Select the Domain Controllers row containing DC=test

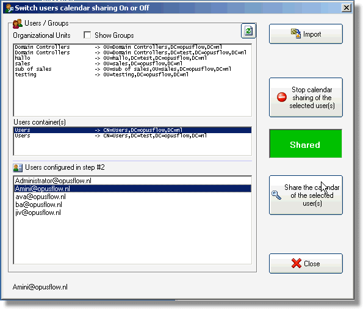[x=132, y=53]
